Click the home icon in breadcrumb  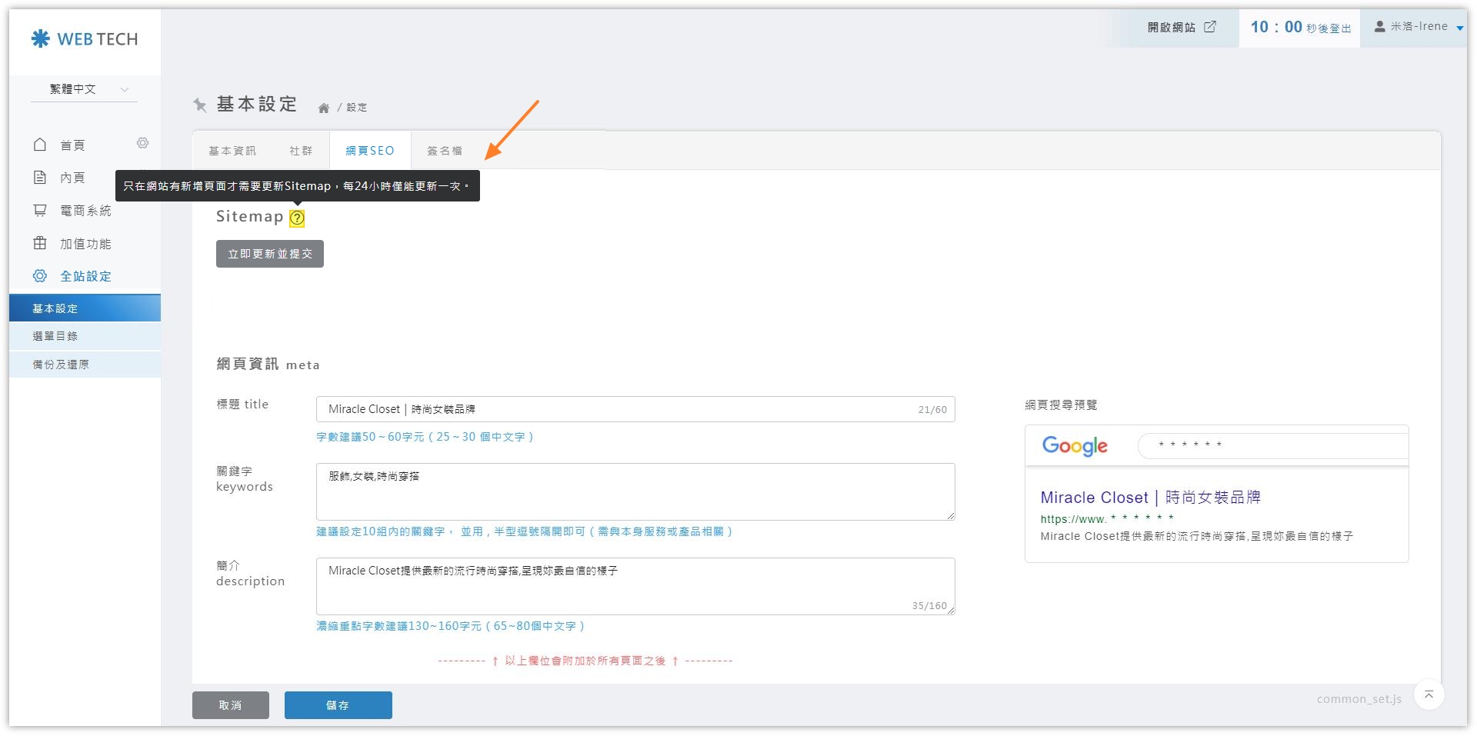click(324, 108)
